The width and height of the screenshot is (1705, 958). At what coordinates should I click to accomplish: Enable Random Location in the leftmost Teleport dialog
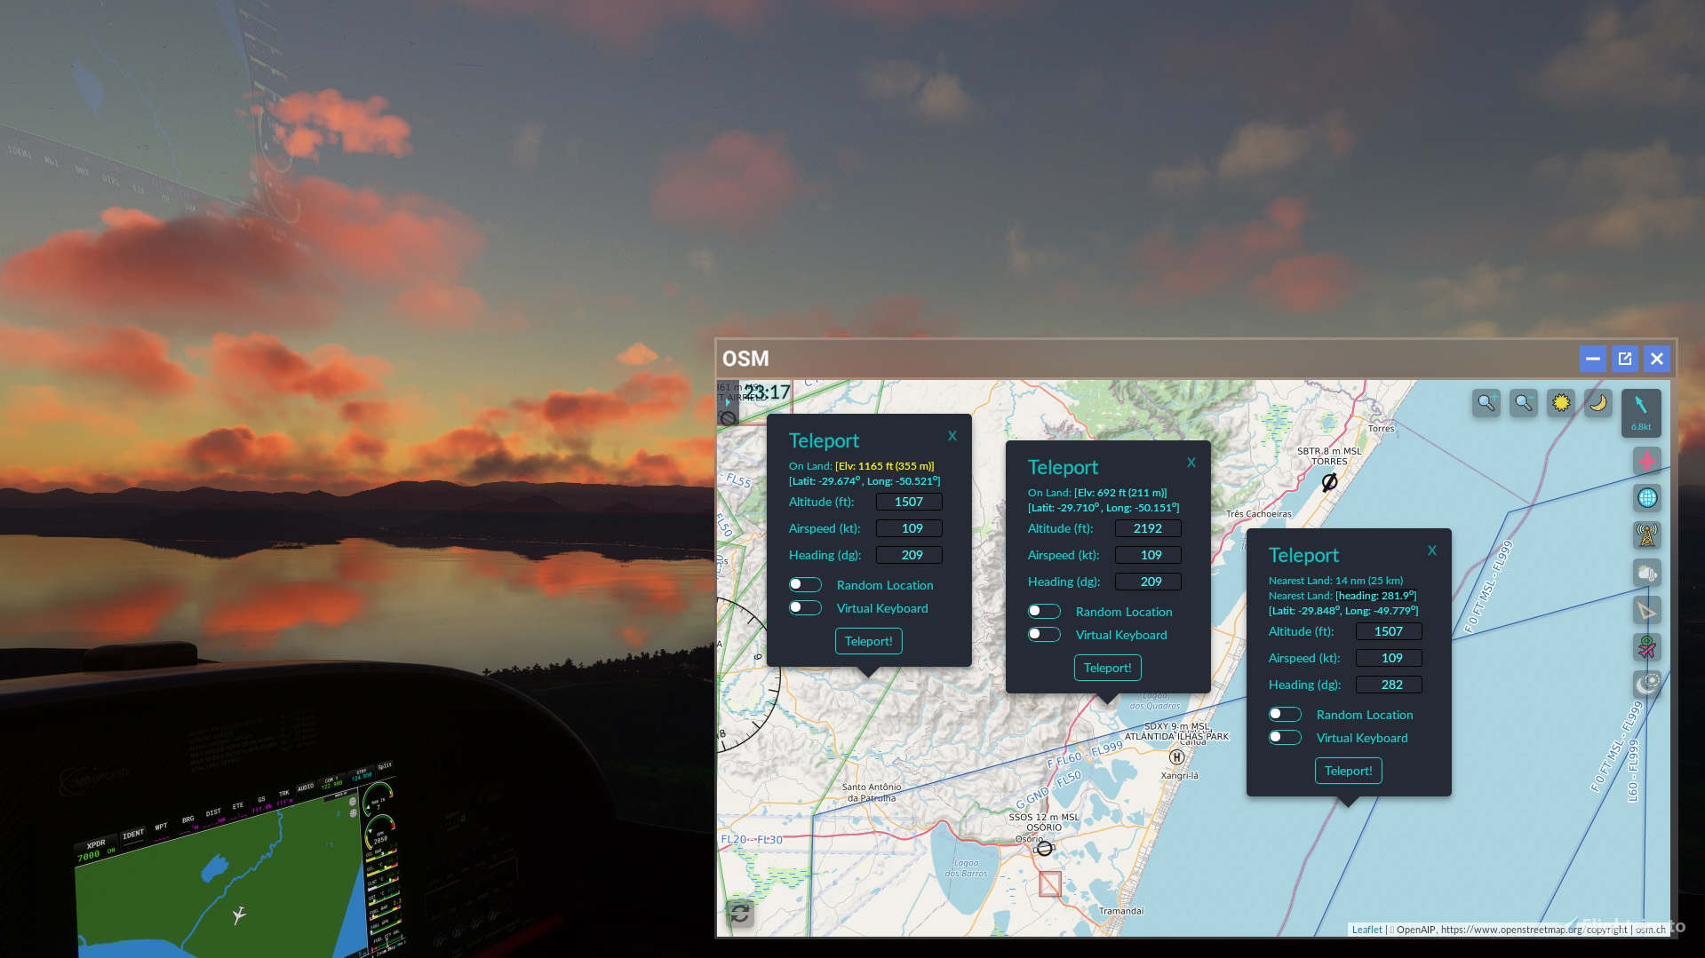805,584
